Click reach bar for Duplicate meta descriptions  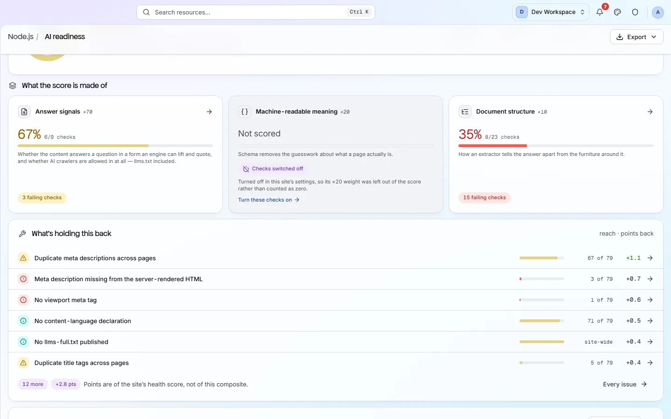[x=542, y=258]
